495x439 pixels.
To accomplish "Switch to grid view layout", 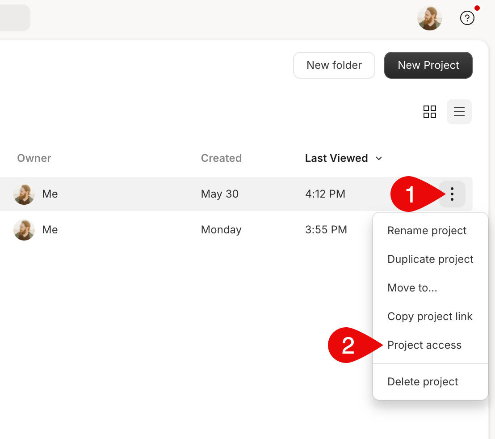I will point(429,112).
